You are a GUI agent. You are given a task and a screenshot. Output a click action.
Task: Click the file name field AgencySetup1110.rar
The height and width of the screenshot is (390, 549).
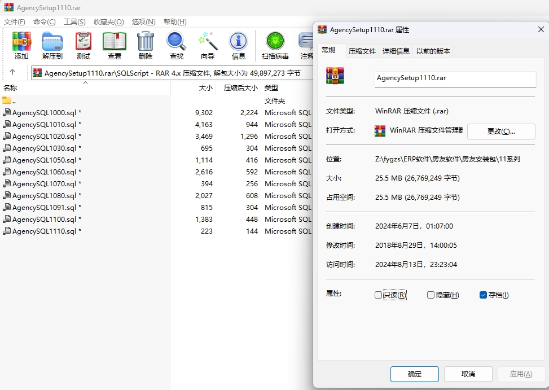pos(455,79)
